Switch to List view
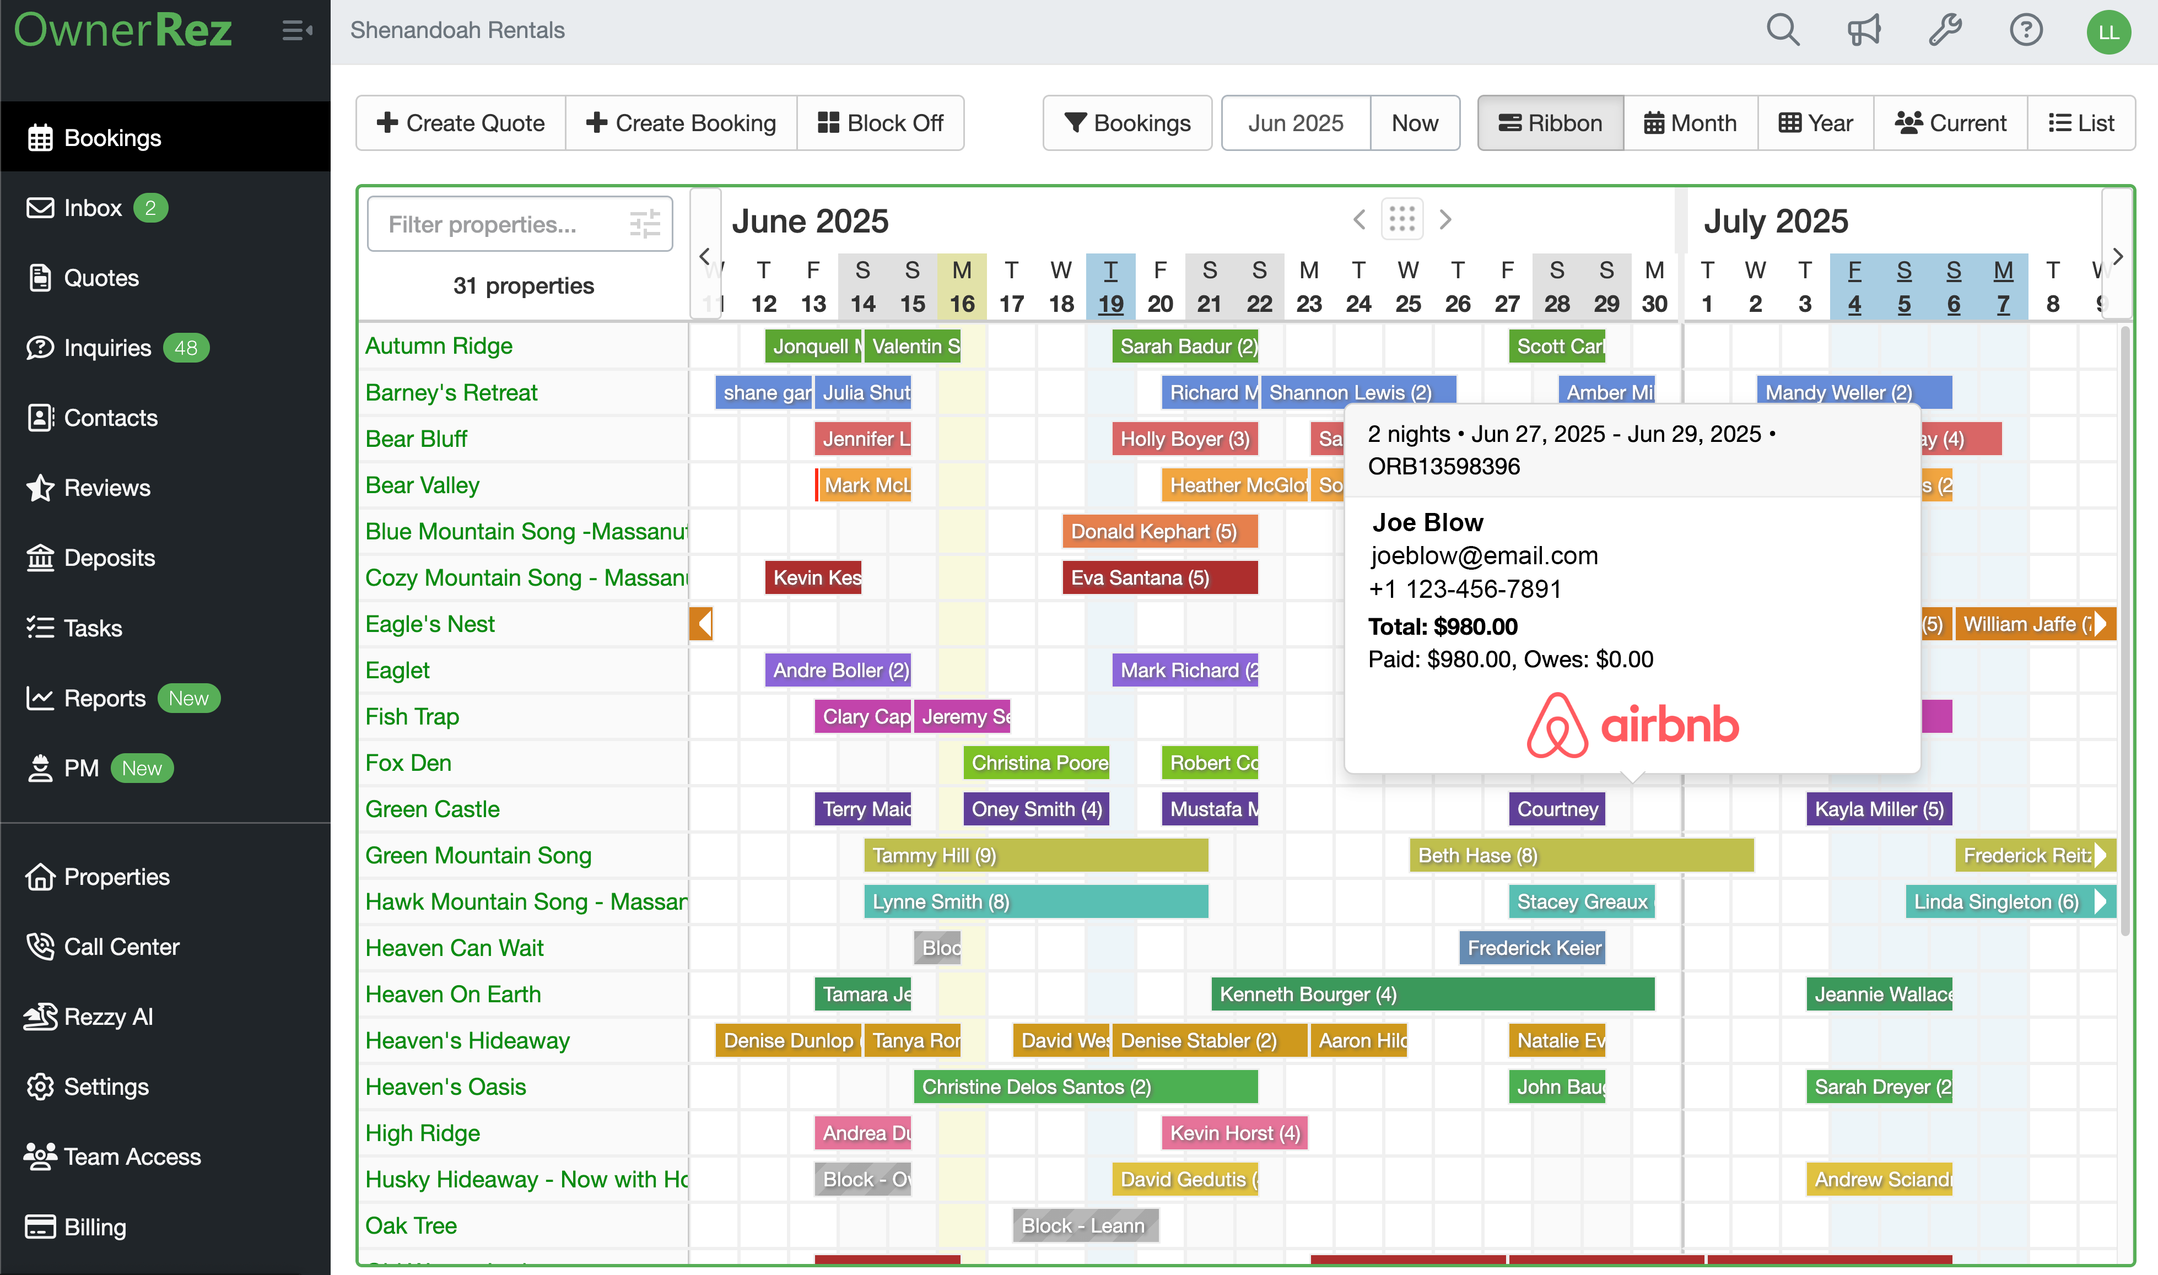 (x=2081, y=123)
